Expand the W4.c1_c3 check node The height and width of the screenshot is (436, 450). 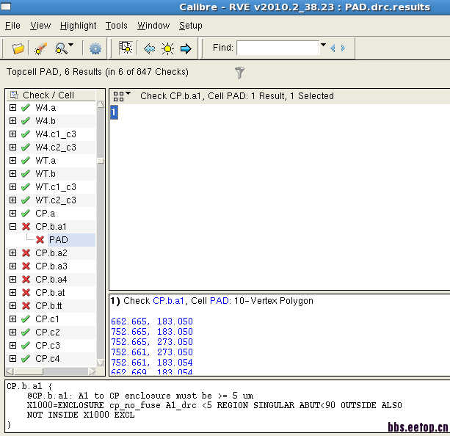pyautogui.click(x=12, y=134)
